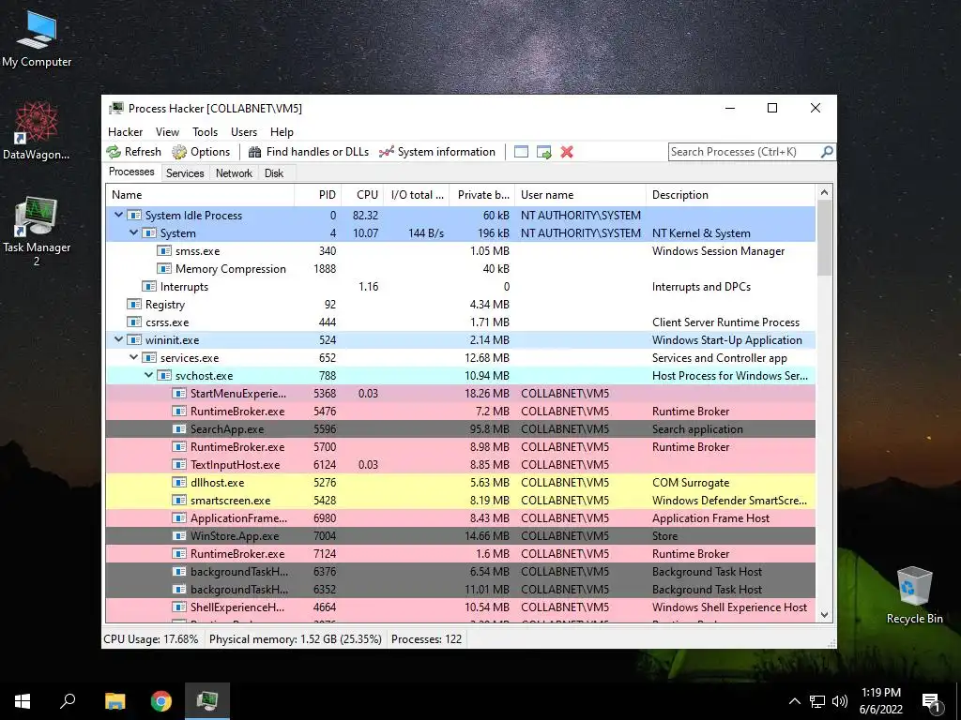Image resolution: width=961 pixels, height=720 pixels.
Task: Click Find handles or DLLs
Action: click(x=308, y=152)
